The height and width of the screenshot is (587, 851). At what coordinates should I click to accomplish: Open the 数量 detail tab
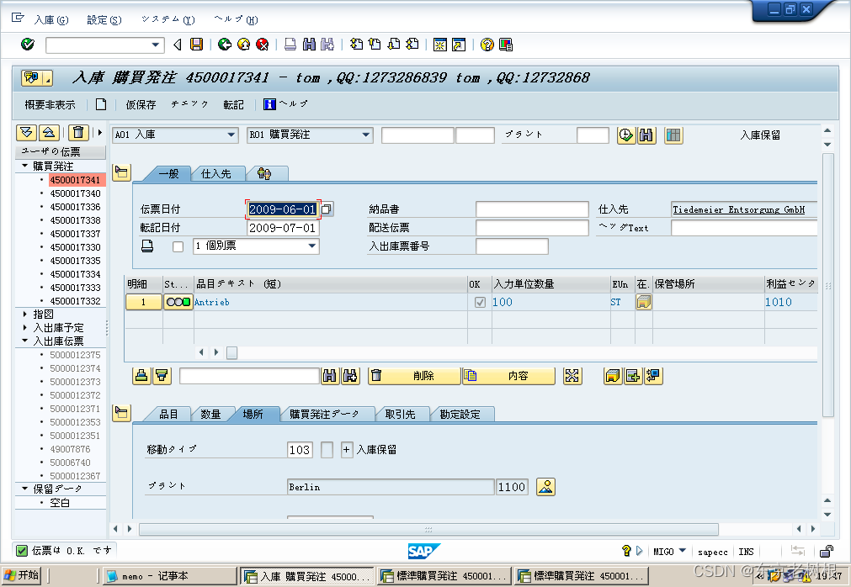(210, 414)
